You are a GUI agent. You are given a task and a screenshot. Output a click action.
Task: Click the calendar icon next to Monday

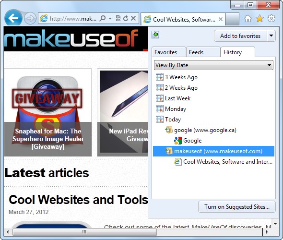coord(160,109)
